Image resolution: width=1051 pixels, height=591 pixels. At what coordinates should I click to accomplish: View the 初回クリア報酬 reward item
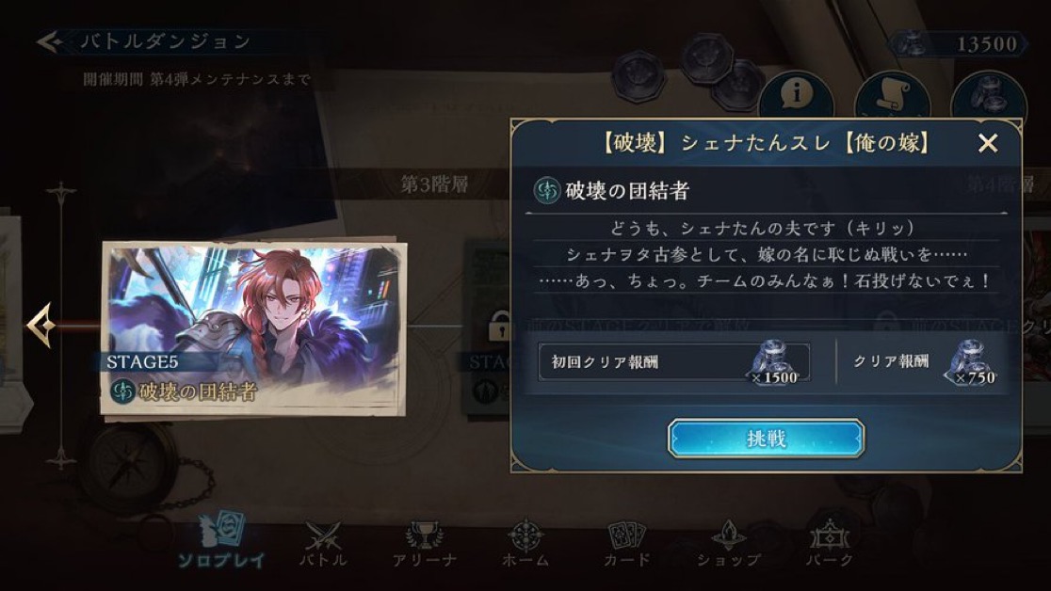coord(674,362)
